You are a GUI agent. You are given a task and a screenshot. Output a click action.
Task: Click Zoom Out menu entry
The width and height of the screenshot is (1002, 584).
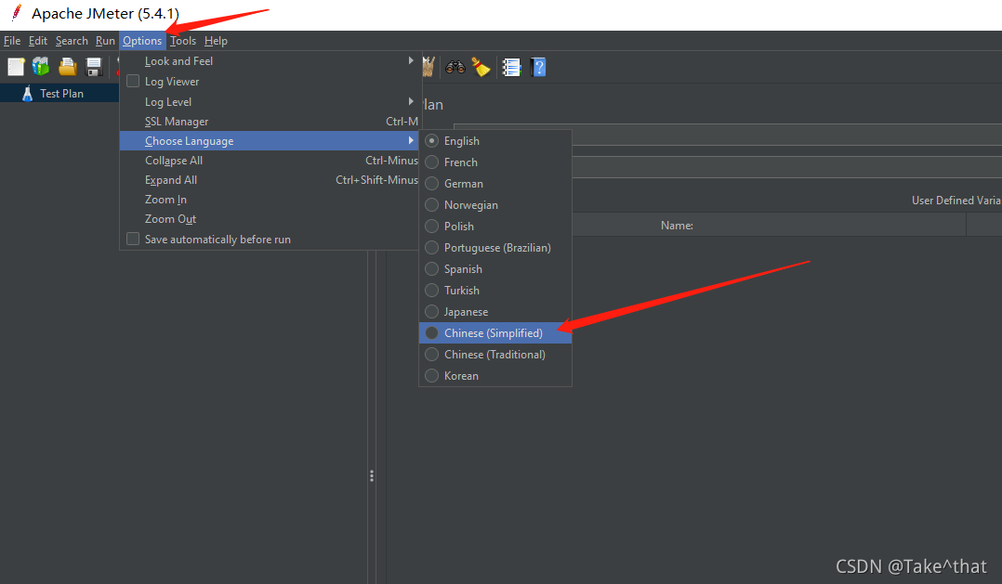(x=269, y=219)
